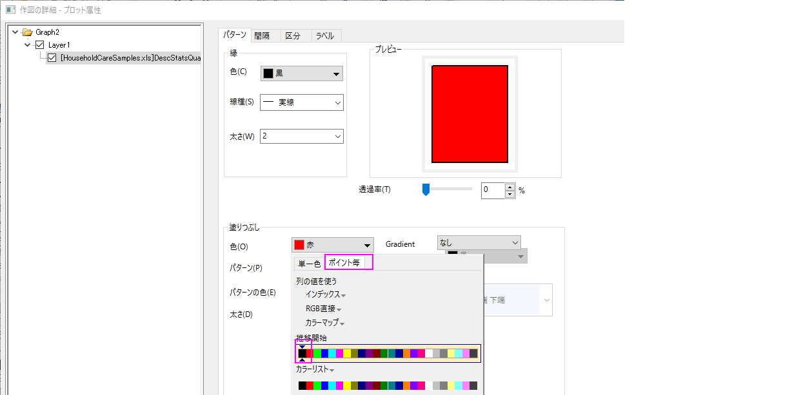Expand the RGB直接 submenu
Image resolution: width=792 pixels, height=395 pixels.
pyautogui.click(x=323, y=309)
